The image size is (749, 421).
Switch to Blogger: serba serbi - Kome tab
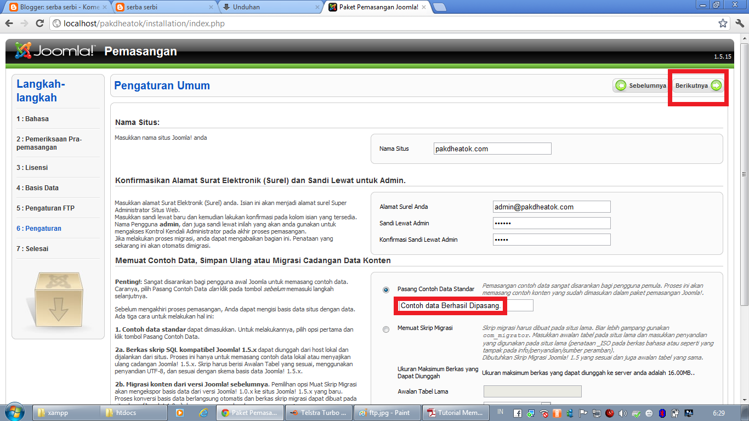(57, 8)
